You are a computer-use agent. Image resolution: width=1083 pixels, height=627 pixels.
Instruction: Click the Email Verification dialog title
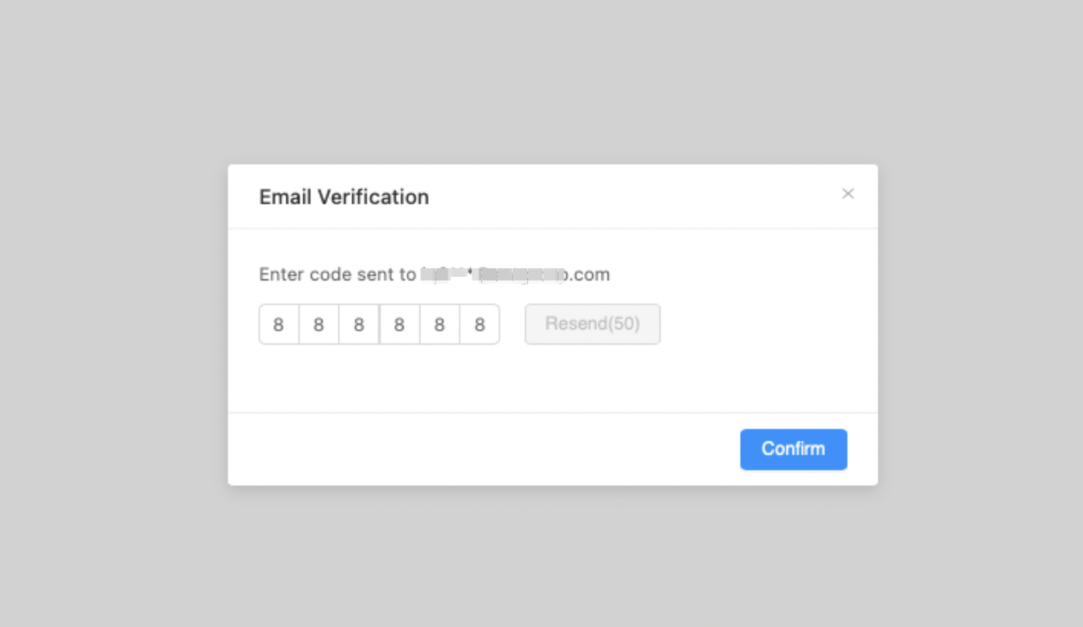[343, 197]
